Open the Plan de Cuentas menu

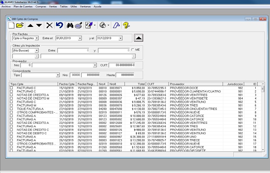[23, 7]
